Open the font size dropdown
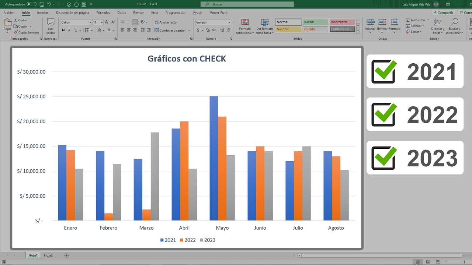This screenshot has width=472, height=265. pyautogui.click(x=101, y=22)
